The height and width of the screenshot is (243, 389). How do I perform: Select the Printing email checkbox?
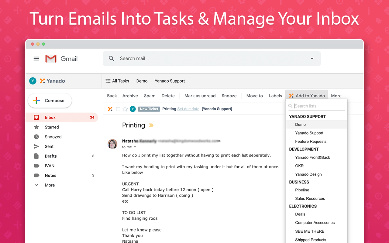point(118,109)
